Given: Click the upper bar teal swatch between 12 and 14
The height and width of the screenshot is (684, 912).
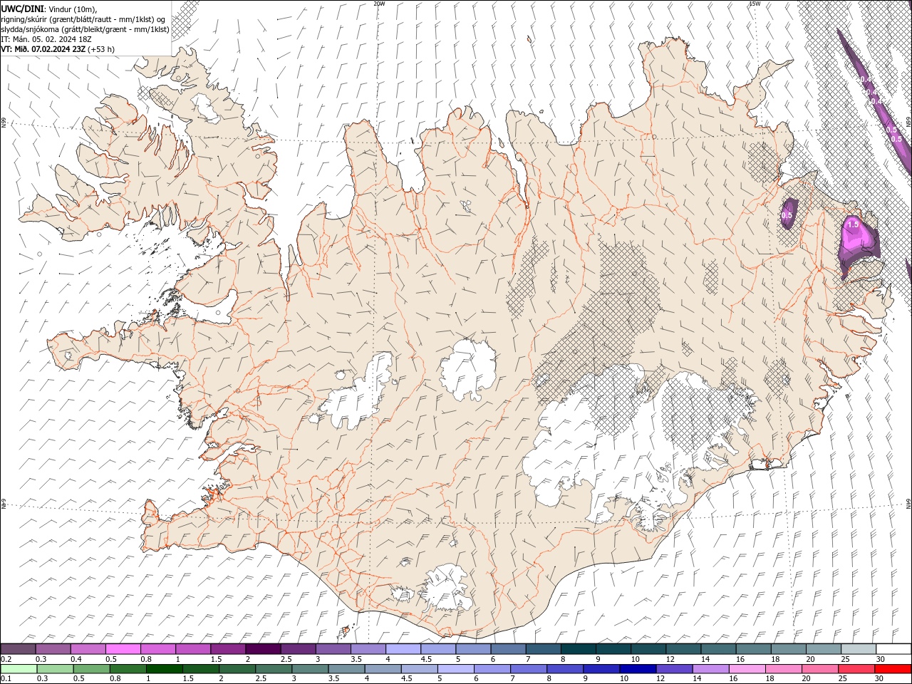Looking at the screenshot, I should coord(683,649).
